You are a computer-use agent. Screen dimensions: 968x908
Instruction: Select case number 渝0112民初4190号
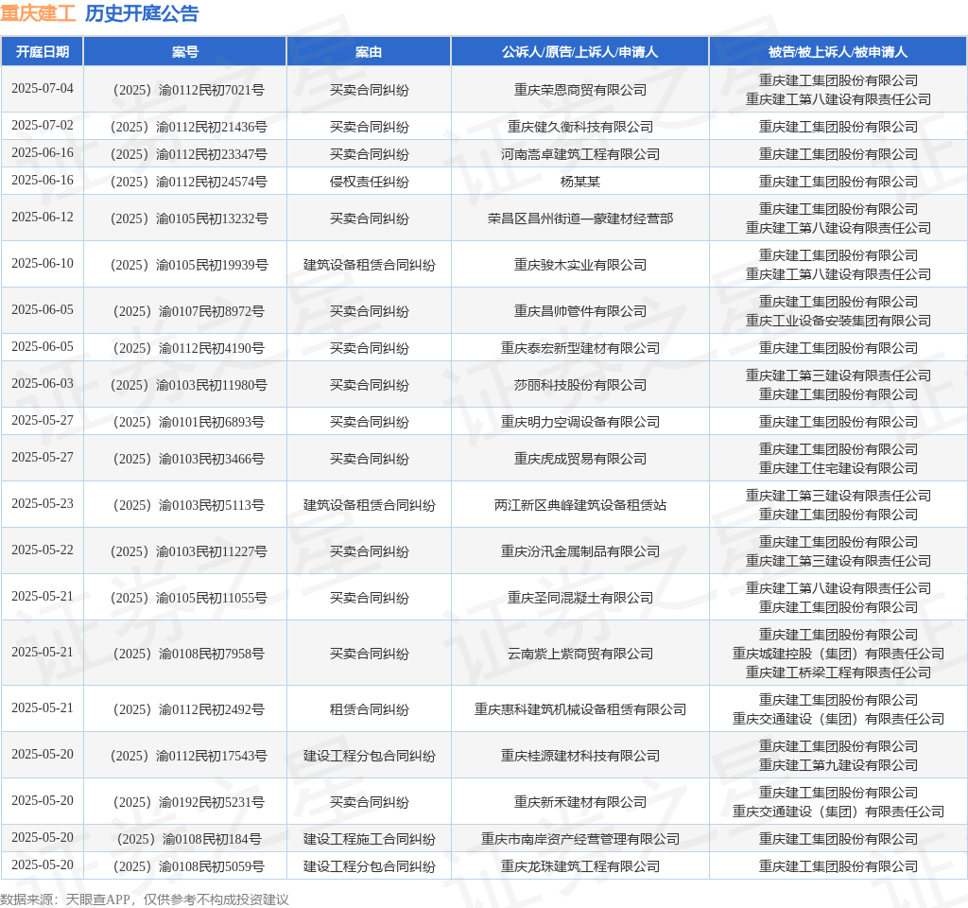[188, 348]
